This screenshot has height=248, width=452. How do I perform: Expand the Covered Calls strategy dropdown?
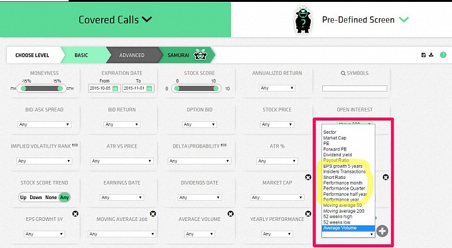[116, 19]
